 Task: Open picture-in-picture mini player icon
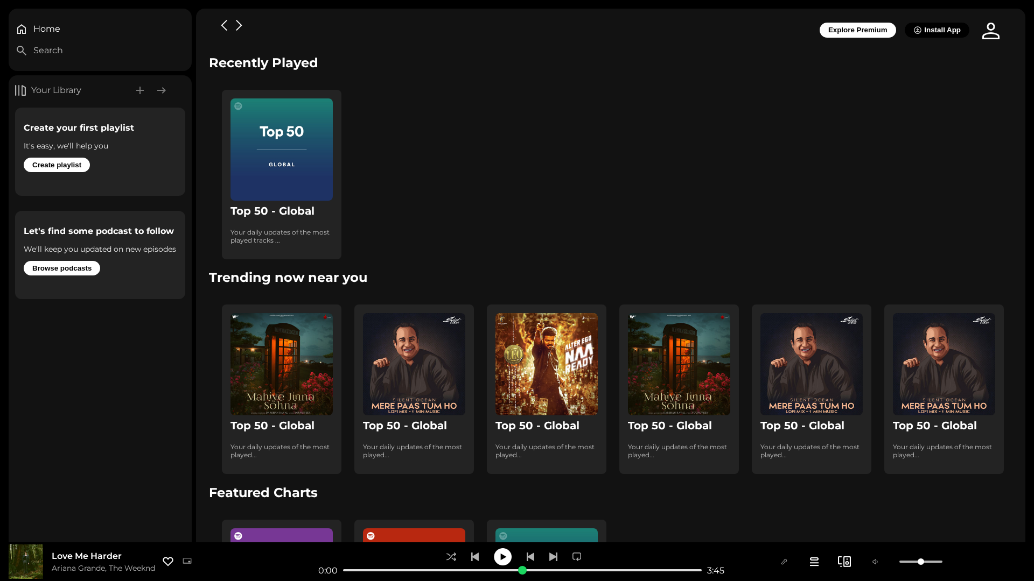click(187, 561)
